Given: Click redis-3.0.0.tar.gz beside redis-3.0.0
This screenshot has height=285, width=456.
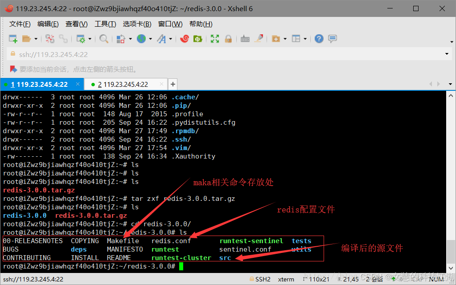Looking at the screenshot, I should tap(91, 216).
